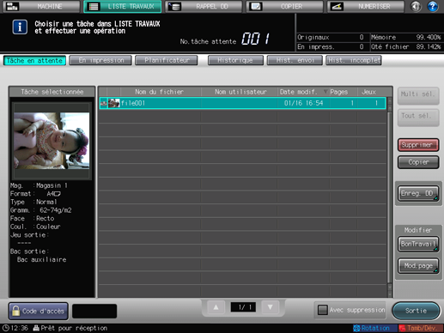
Task: Click the Coul. Couleur setting text
Action: tap(35, 227)
